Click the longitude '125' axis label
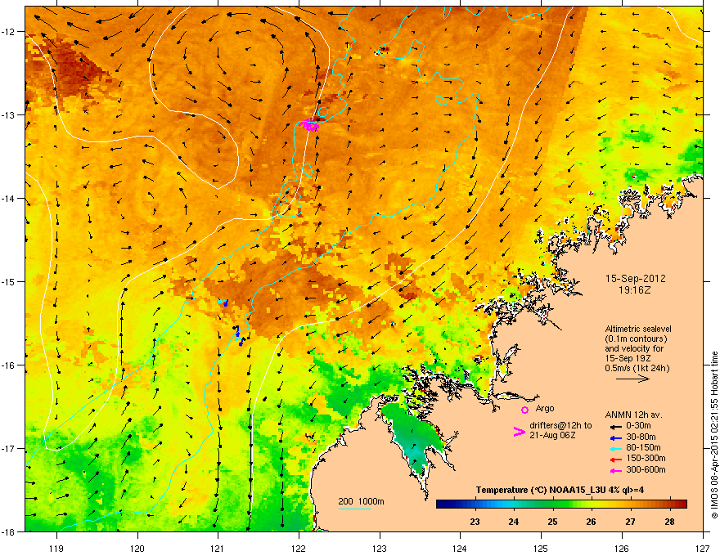 click(541, 548)
